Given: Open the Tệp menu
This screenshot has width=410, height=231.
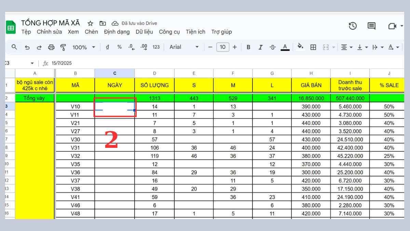Looking at the screenshot, I should point(26,32).
